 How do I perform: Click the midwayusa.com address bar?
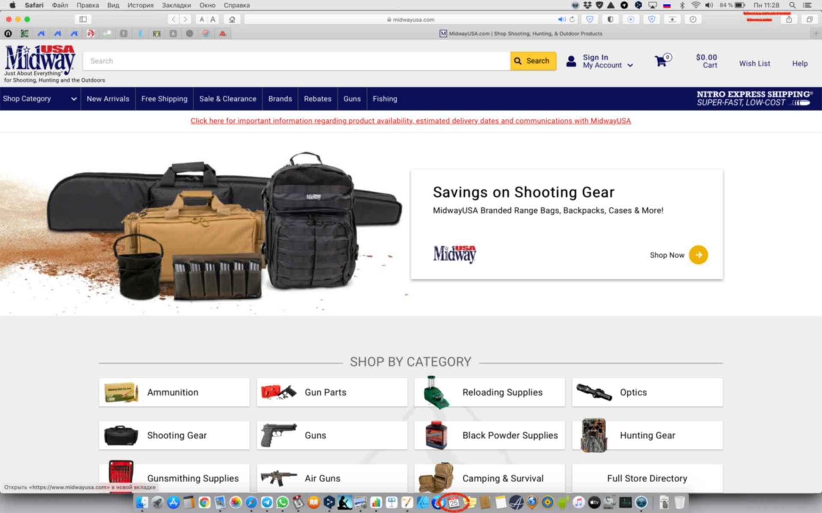410,19
